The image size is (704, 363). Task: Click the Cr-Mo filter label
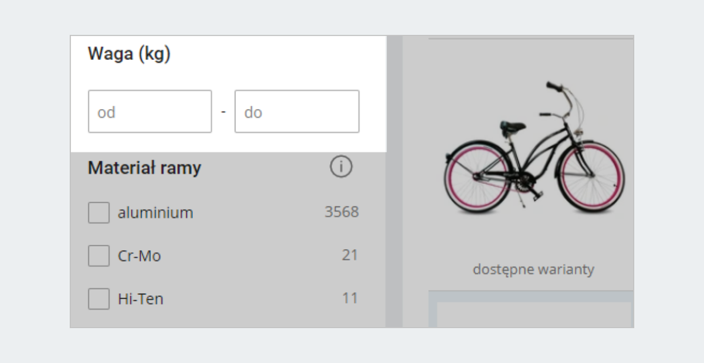[139, 256]
